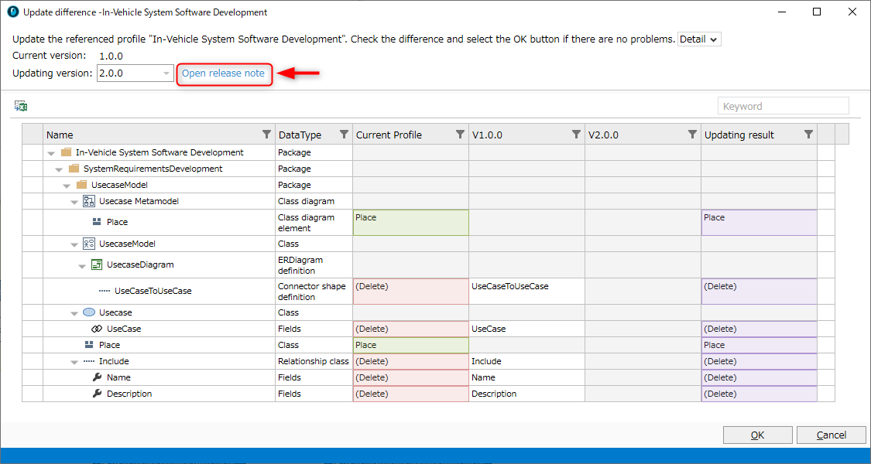Click the Updating result column filter icon
Screen dimensions: 871x464
[809, 135]
